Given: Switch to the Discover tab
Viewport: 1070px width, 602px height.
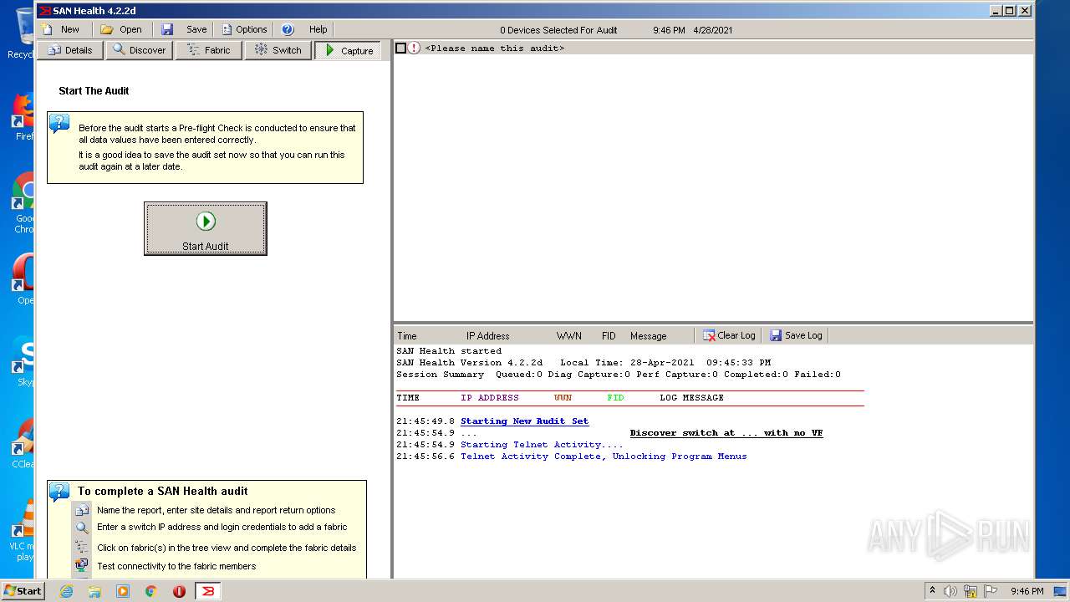Looking at the screenshot, I should click(x=140, y=50).
